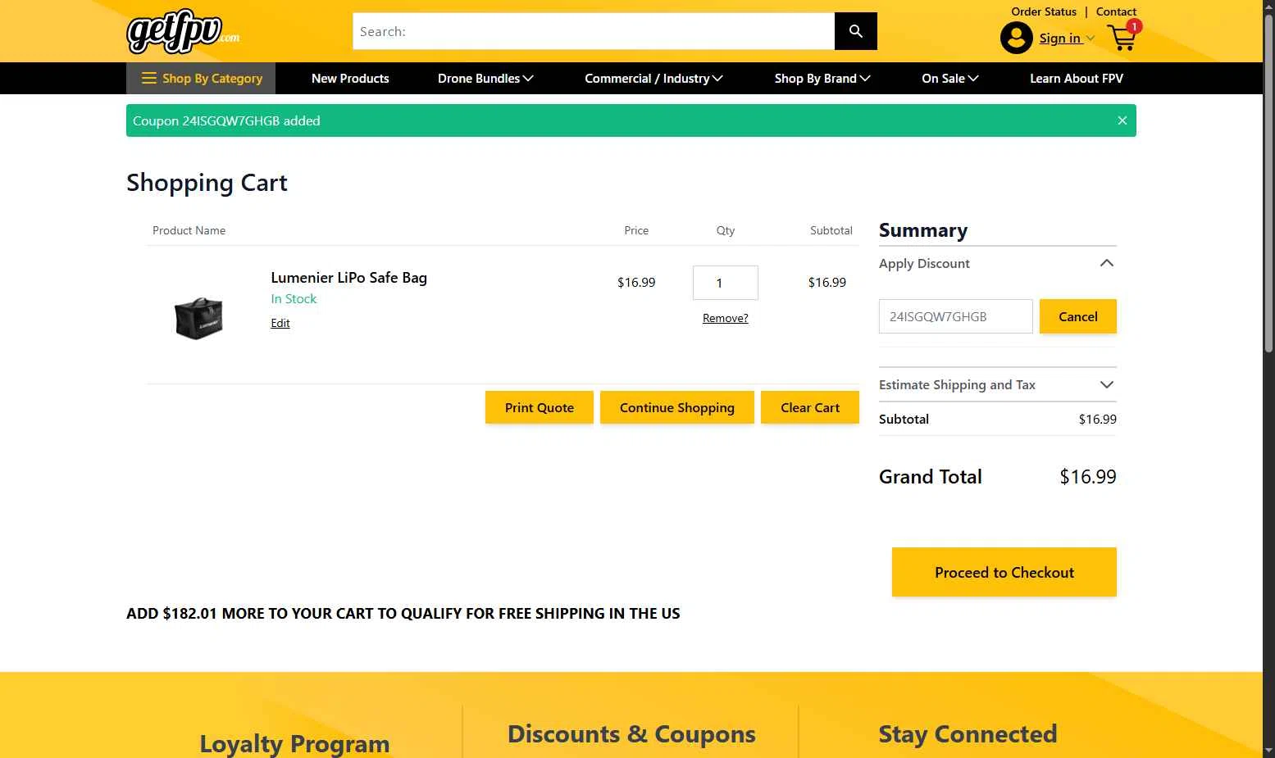Viewport: 1275px width, 758px height.
Task: Click the Grand Total amount $16.99
Action: (1088, 477)
